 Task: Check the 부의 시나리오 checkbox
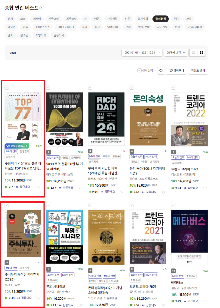(48, 205)
